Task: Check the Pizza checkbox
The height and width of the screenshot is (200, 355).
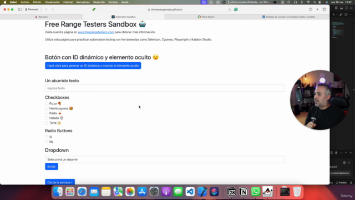Action: pyautogui.click(x=47, y=103)
